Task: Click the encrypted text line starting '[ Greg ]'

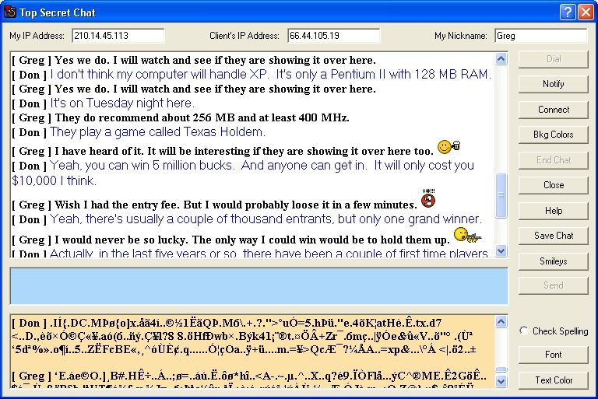Action: (249, 376)
